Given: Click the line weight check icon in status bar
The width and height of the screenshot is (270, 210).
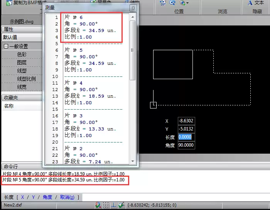Looking at the screenshot, I should click(121, 205).
